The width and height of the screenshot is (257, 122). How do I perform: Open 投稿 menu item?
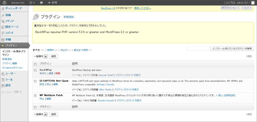8,15
